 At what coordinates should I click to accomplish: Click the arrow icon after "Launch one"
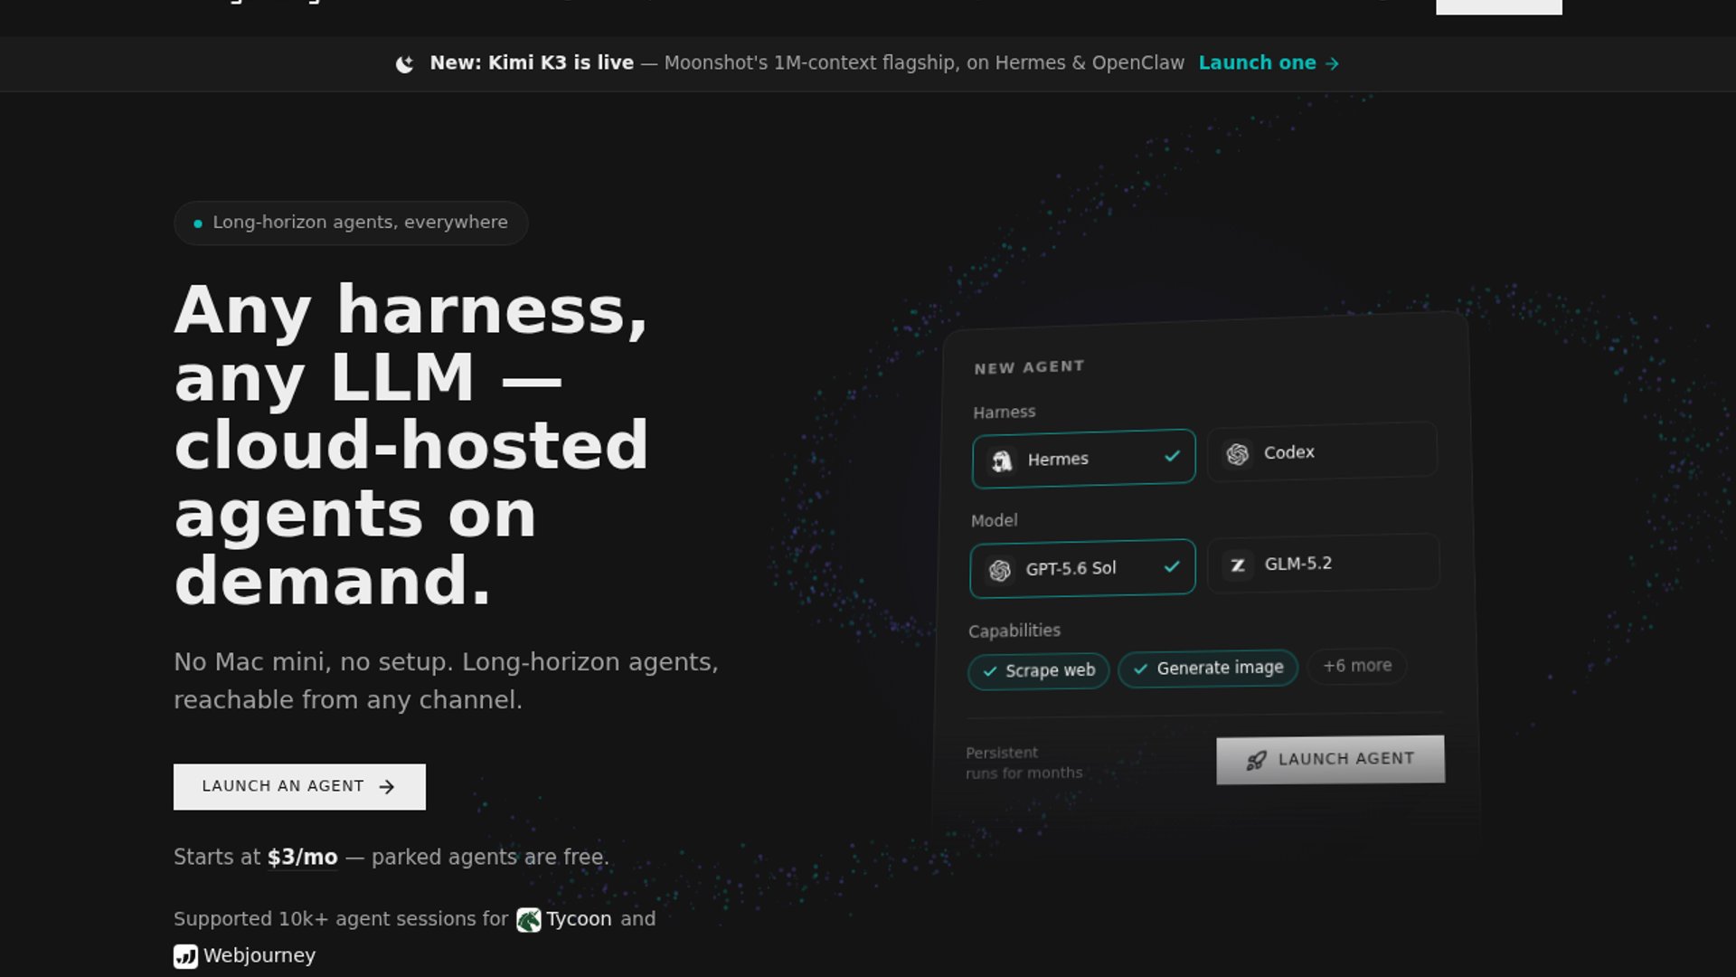1332,63
